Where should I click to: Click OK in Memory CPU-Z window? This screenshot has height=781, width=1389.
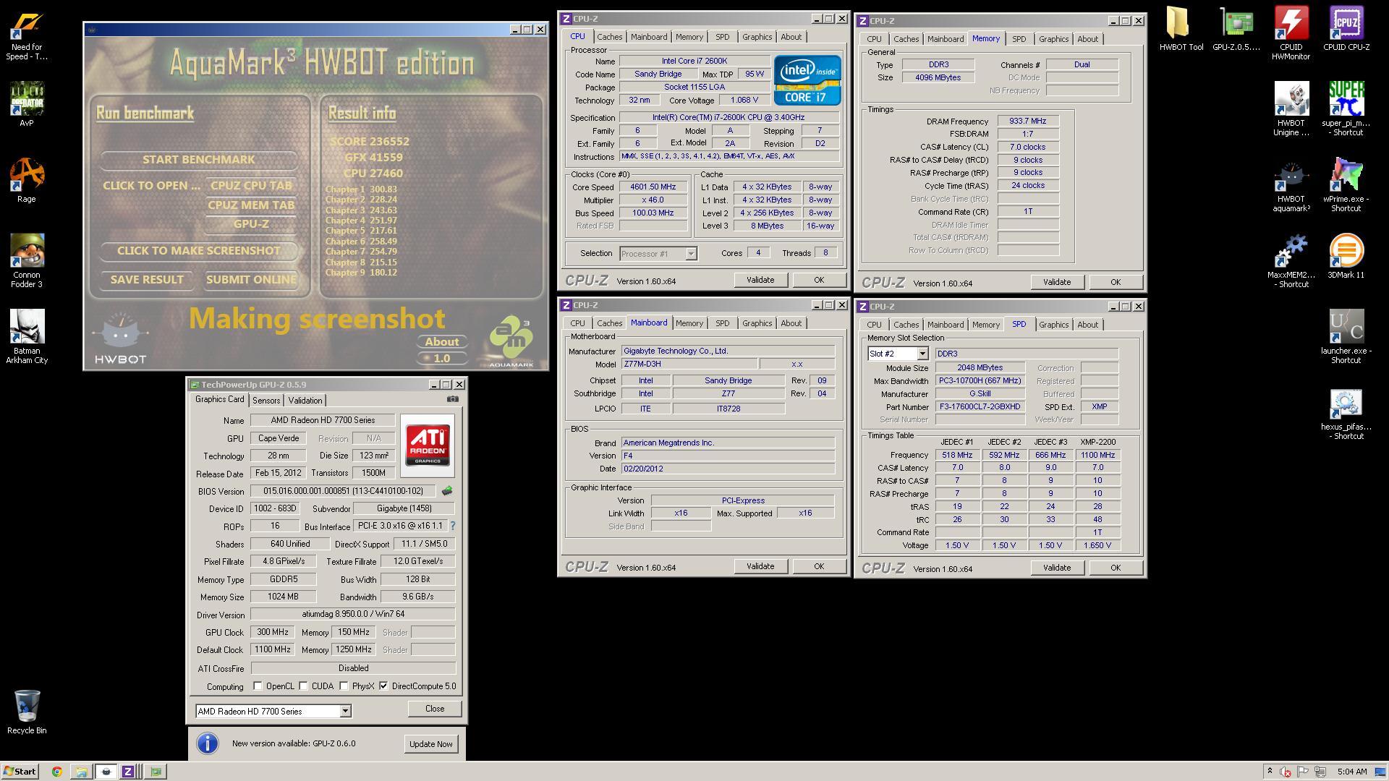coord(1115,282)
